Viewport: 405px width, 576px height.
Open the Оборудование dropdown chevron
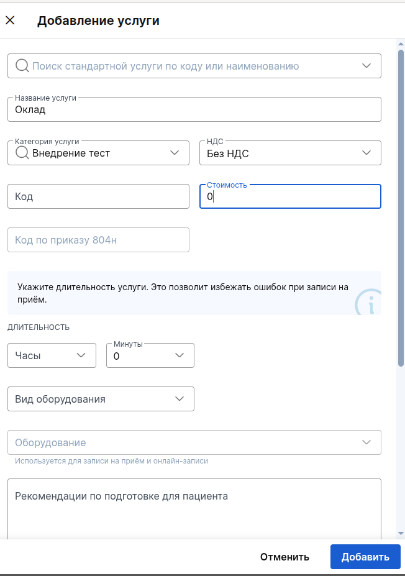(366, 442)
